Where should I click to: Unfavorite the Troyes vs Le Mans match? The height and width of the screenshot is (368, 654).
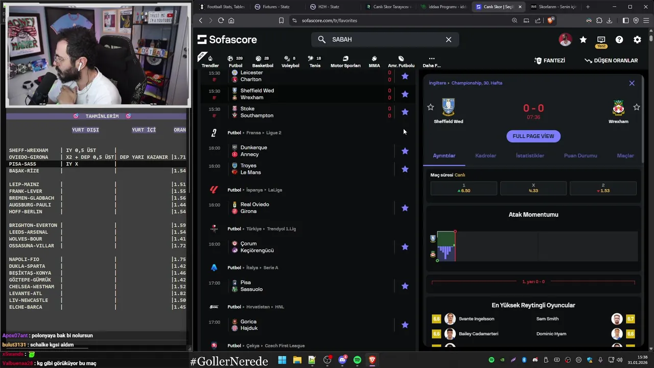tap(405, 169)
